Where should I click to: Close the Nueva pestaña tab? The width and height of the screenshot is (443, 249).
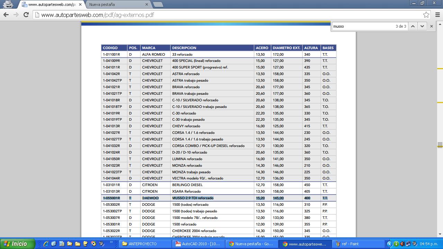coord(147,4)
